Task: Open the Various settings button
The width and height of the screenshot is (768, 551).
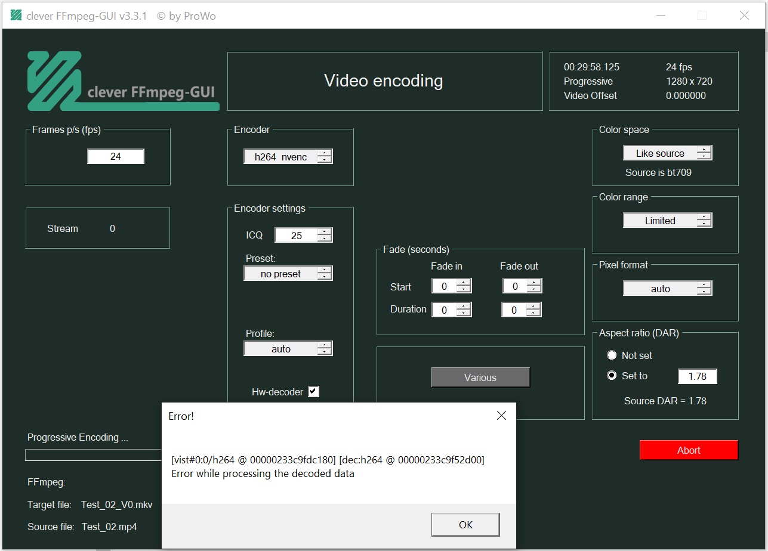Action: (480, 377)
